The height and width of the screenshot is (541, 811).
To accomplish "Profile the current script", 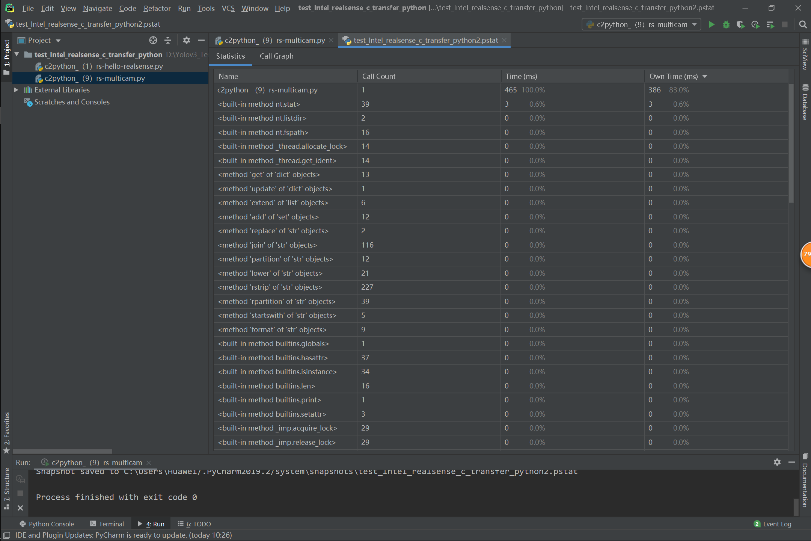I will click(x=755, y=24).
